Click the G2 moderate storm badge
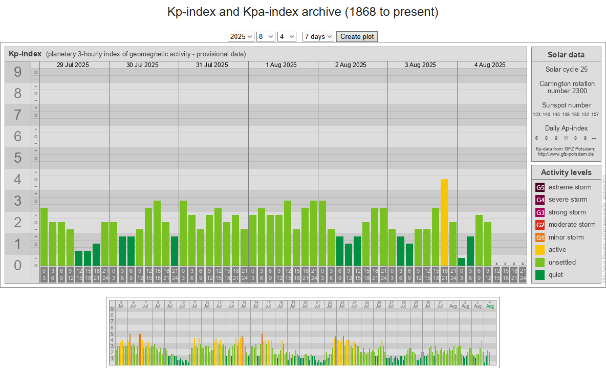606x368 pixels. pos(540,225)
